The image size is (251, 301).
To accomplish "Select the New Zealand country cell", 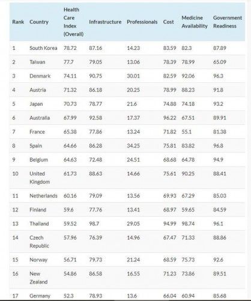I will click(38, 278).
